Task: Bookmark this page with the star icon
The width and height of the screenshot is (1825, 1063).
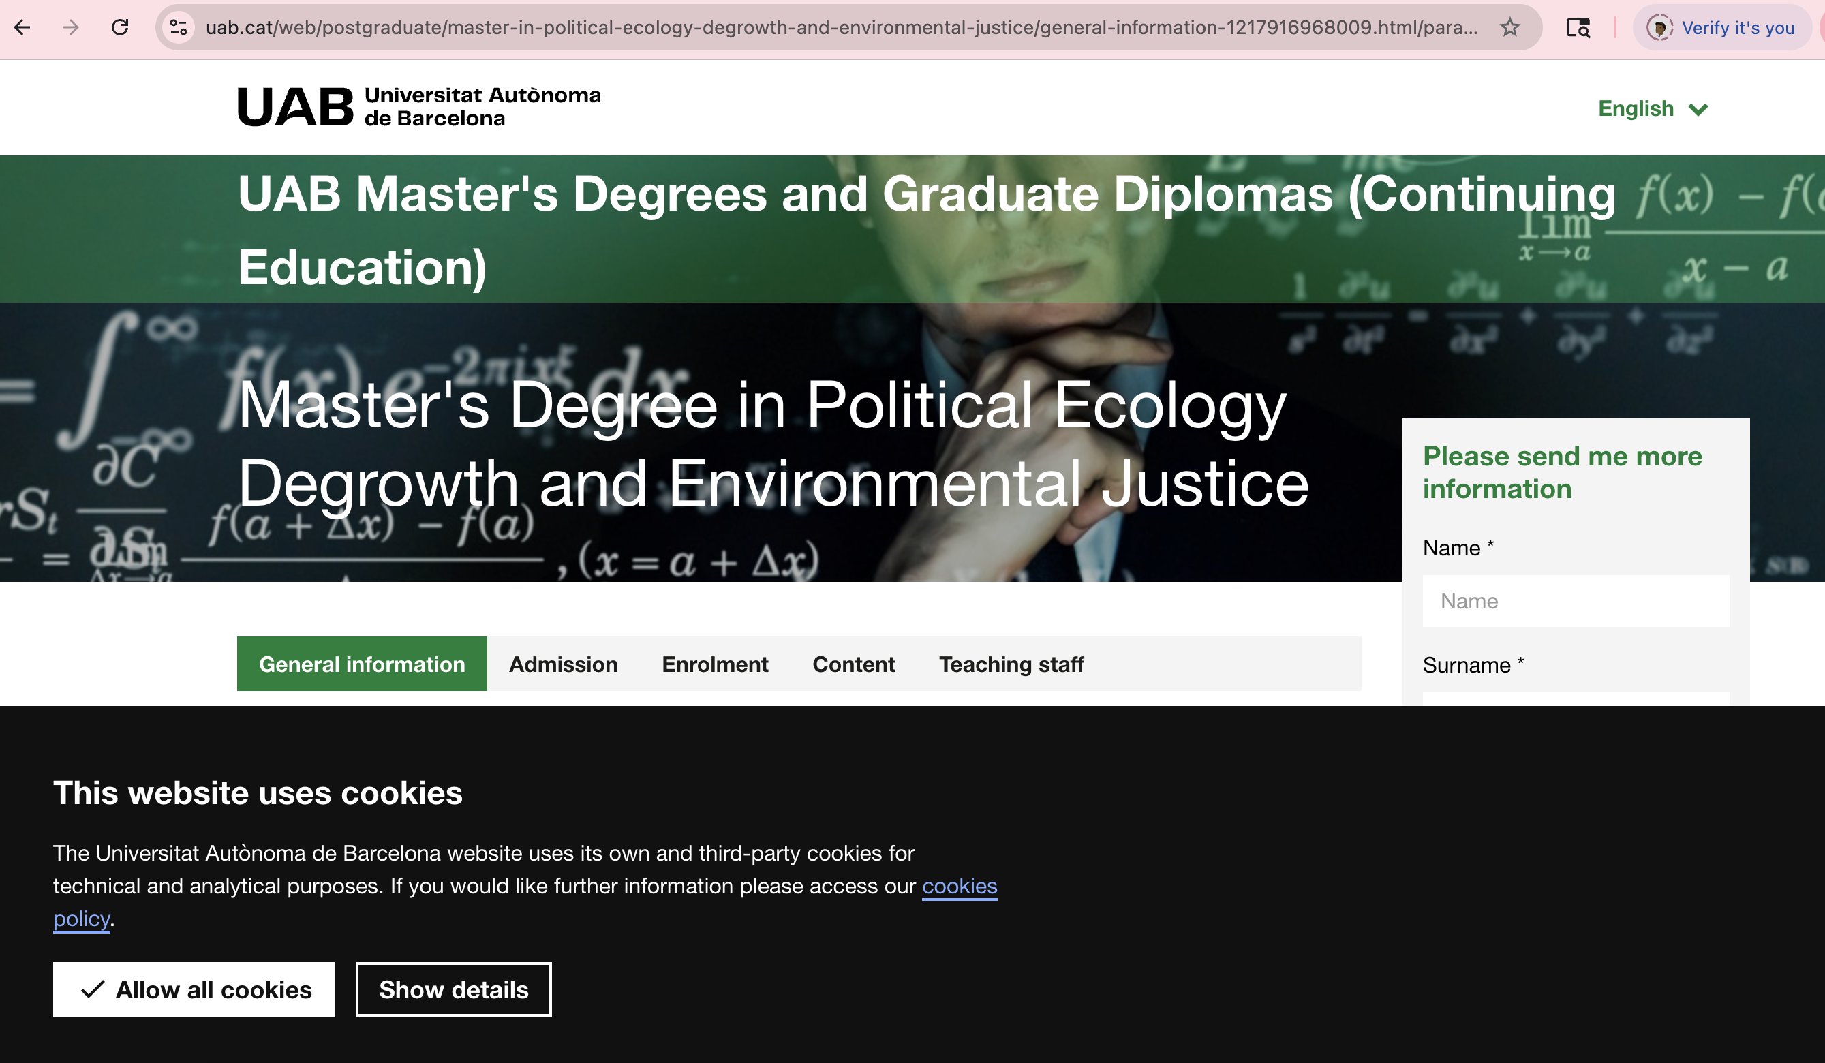Action: pos(1509,27)
